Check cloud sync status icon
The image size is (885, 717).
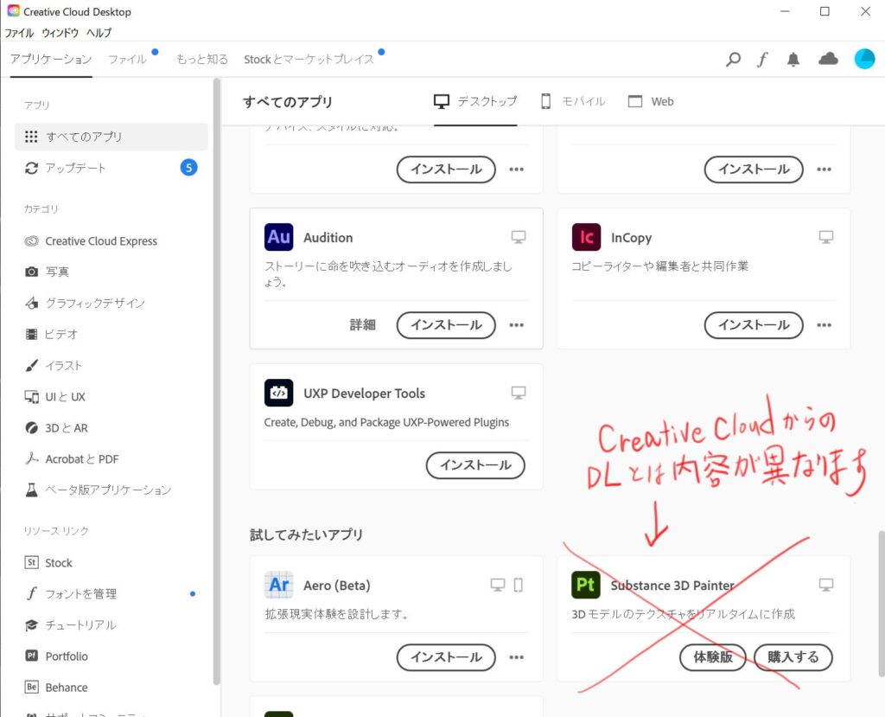(x=828, y=59)
